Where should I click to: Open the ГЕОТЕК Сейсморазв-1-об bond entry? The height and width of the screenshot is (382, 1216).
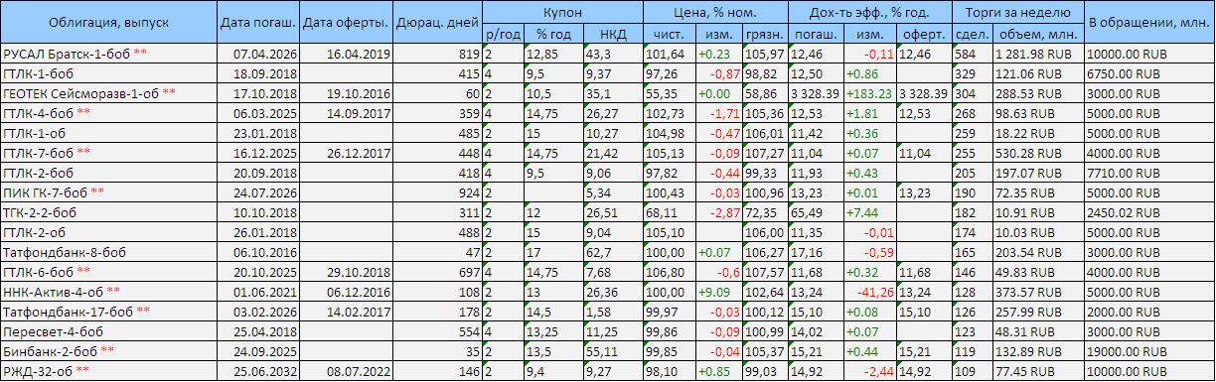point(81,92)
